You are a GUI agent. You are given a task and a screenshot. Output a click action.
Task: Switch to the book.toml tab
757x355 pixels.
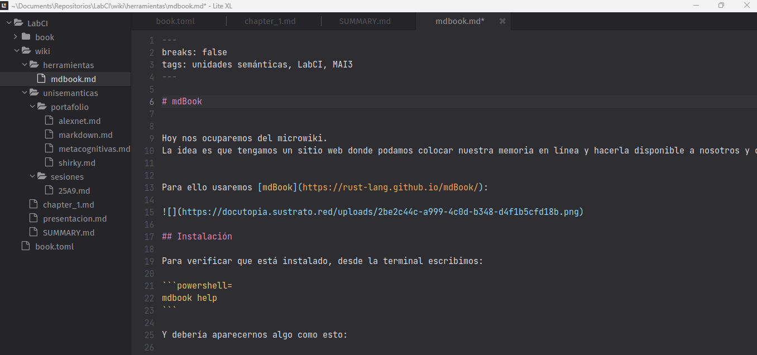[x=179, y=21]
